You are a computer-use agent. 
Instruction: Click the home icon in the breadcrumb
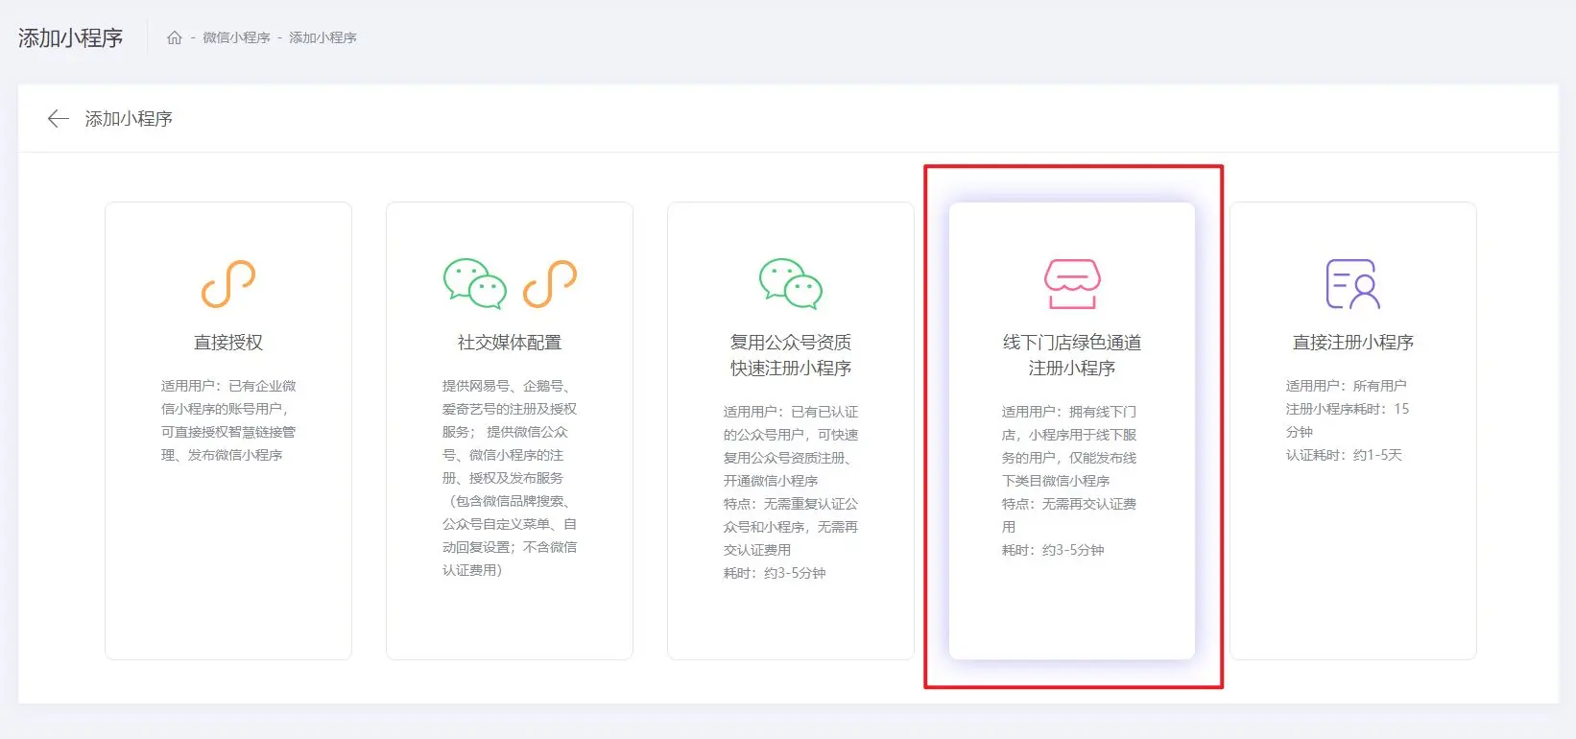(174, 37)
